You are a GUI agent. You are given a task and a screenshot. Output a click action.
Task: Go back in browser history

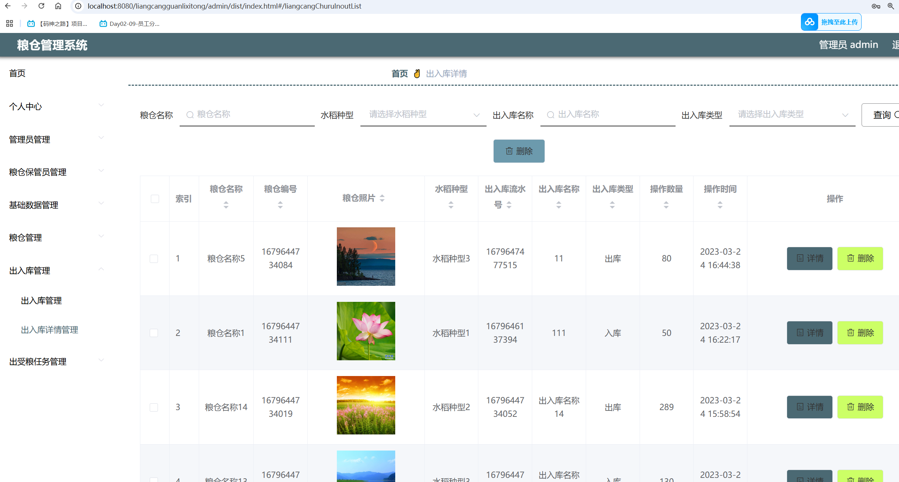pyautogui.click(x=8, y=6)
